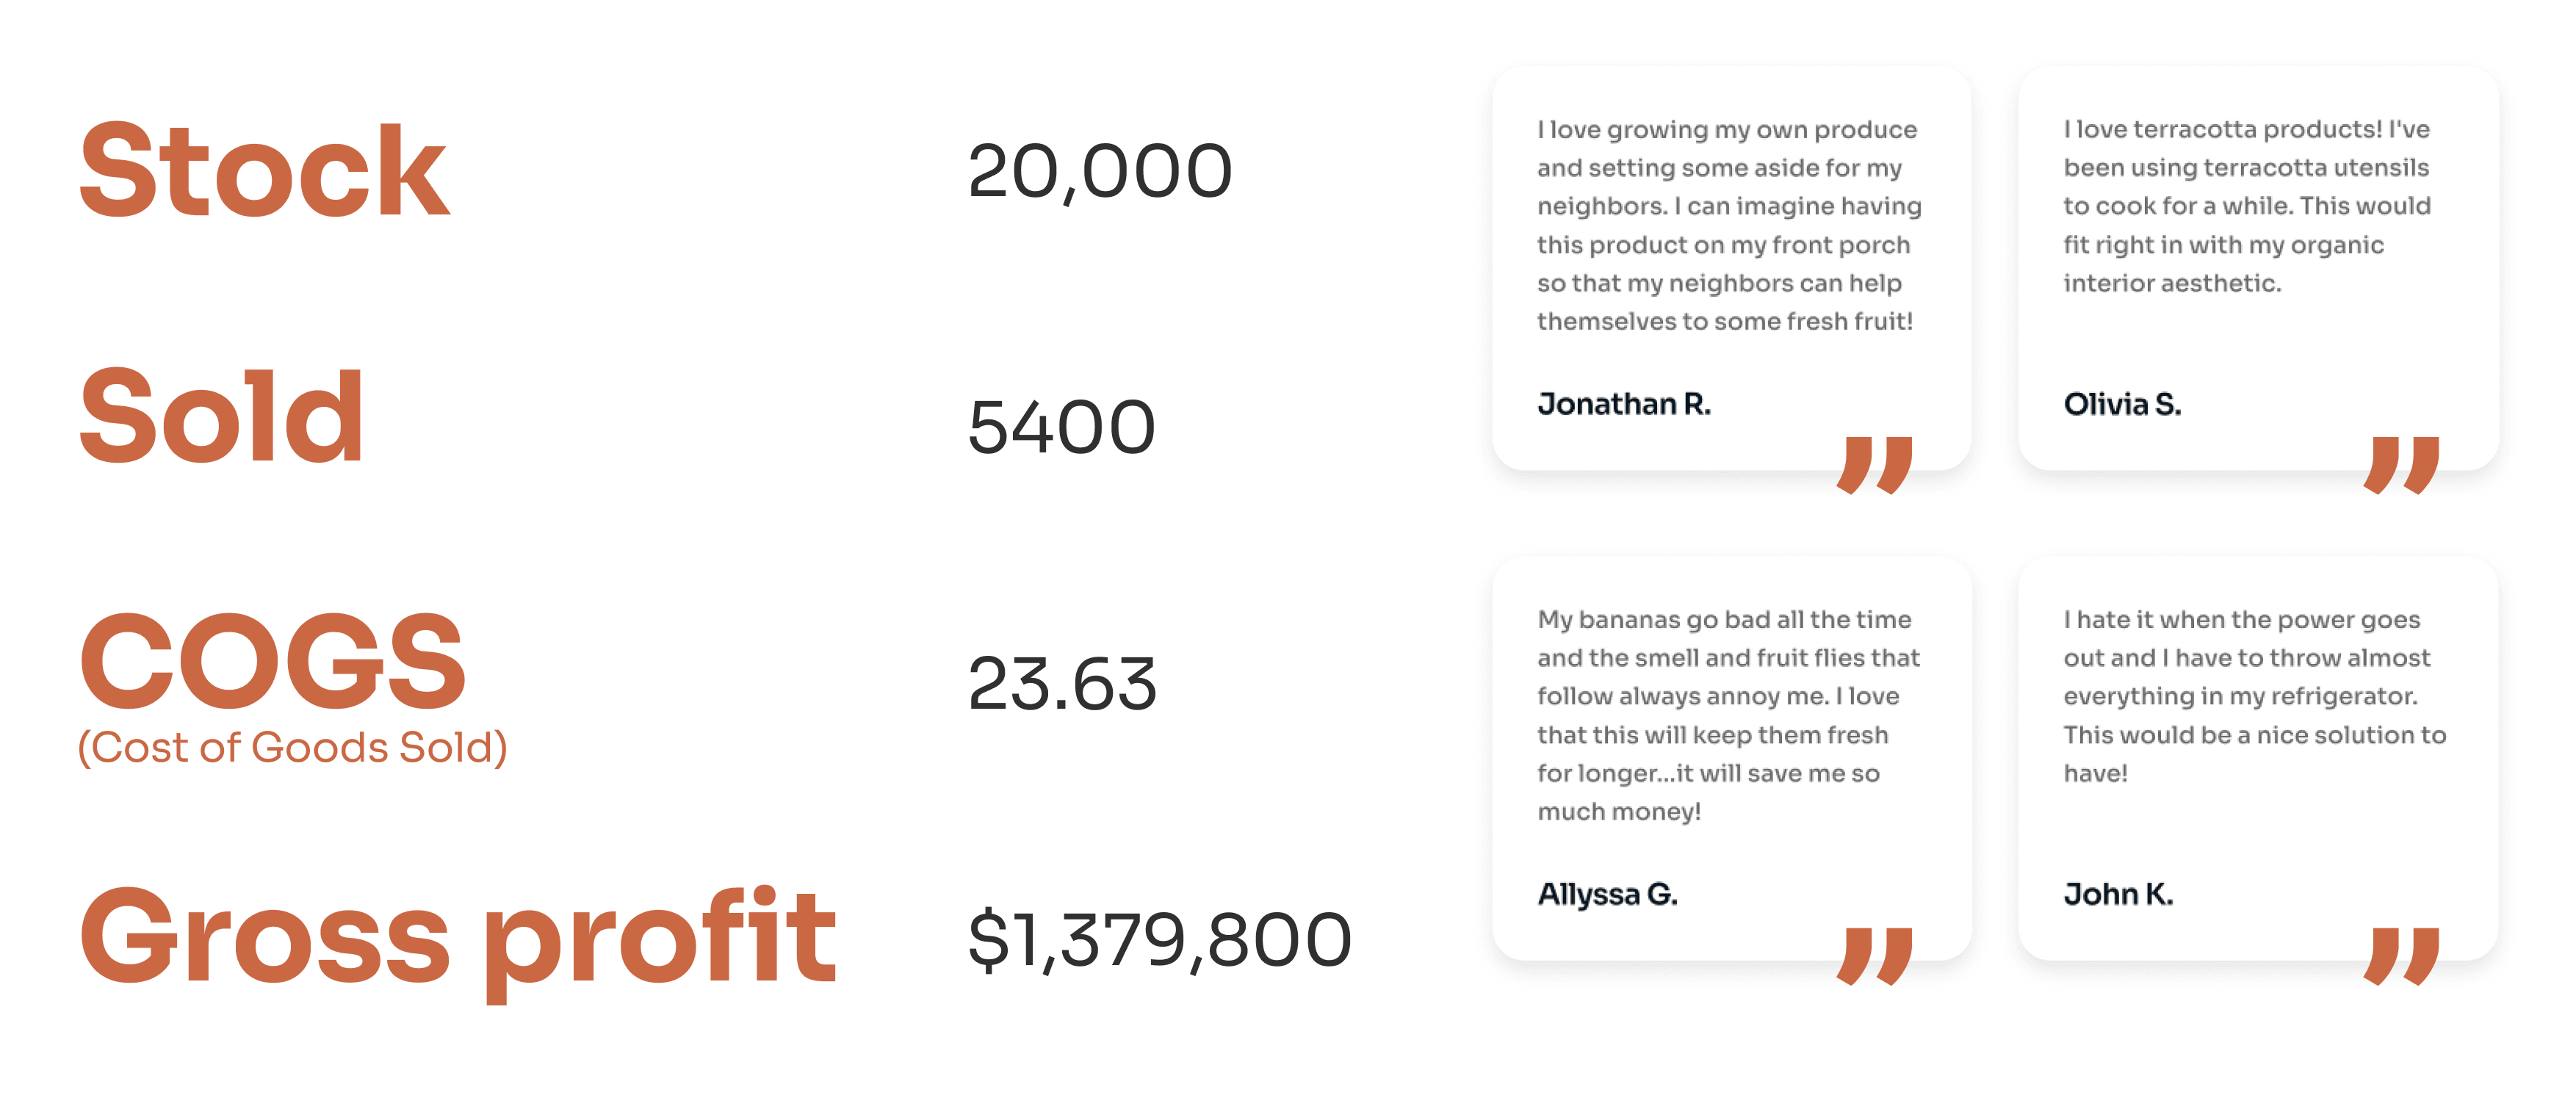Click the John K. name
2576x1098 pixels.
point(2118,894)
